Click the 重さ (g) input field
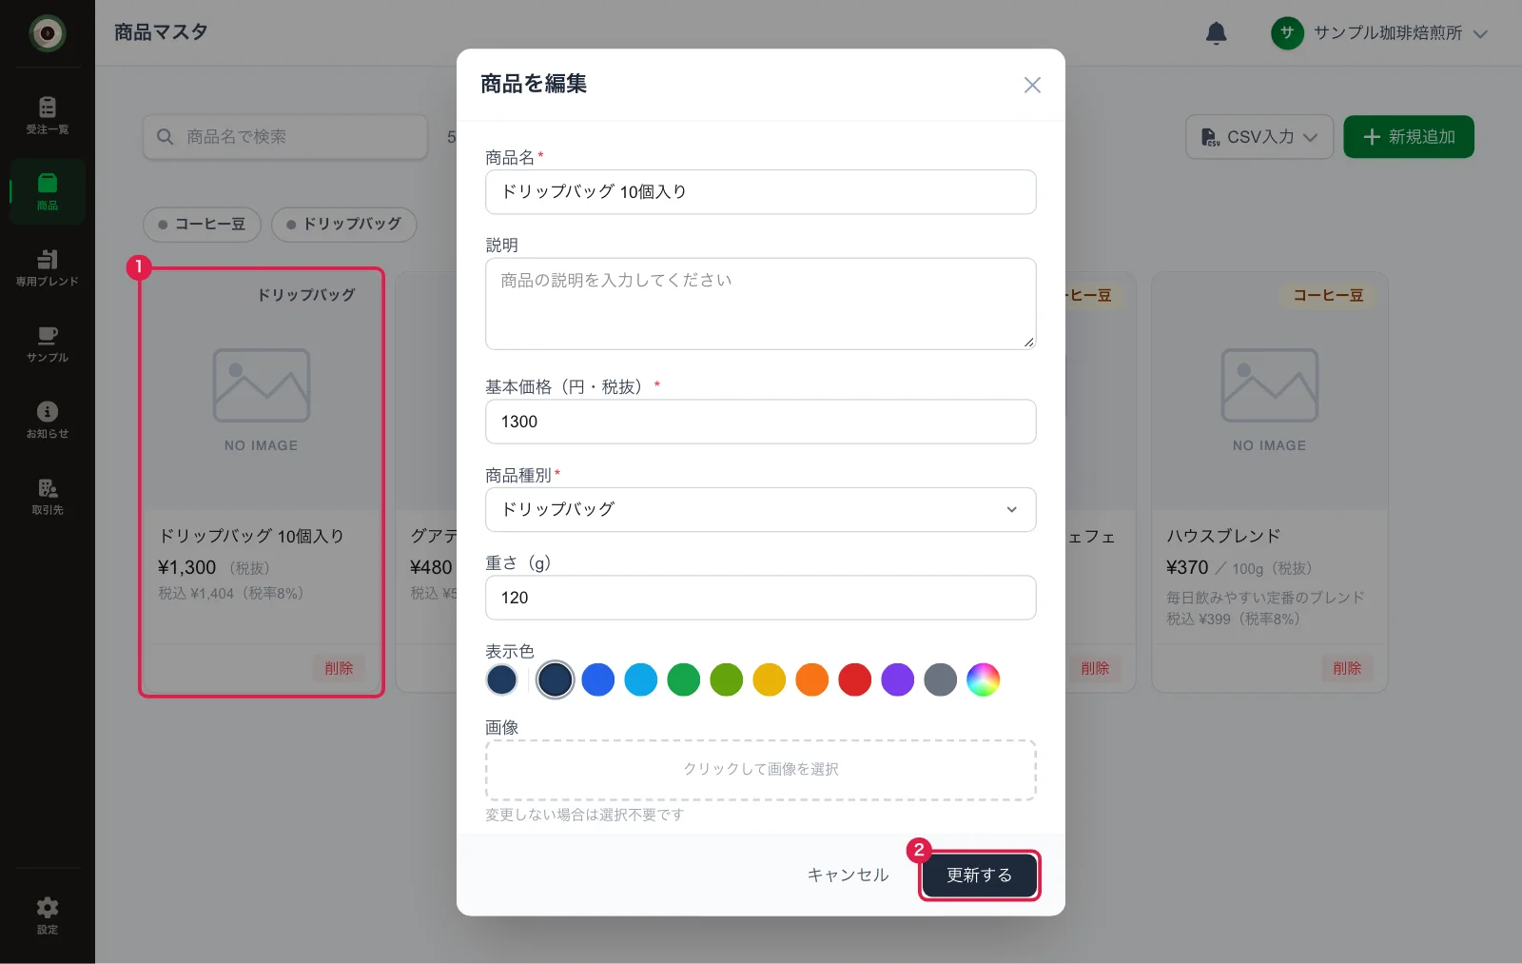 click(760, 598)
